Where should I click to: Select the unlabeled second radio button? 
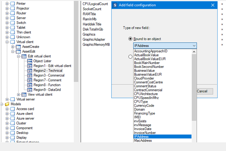pyautogui.click(x=130, y=57)
